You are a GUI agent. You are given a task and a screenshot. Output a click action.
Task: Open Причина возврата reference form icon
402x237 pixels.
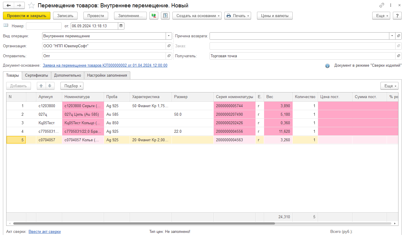[x=399, y=36]
